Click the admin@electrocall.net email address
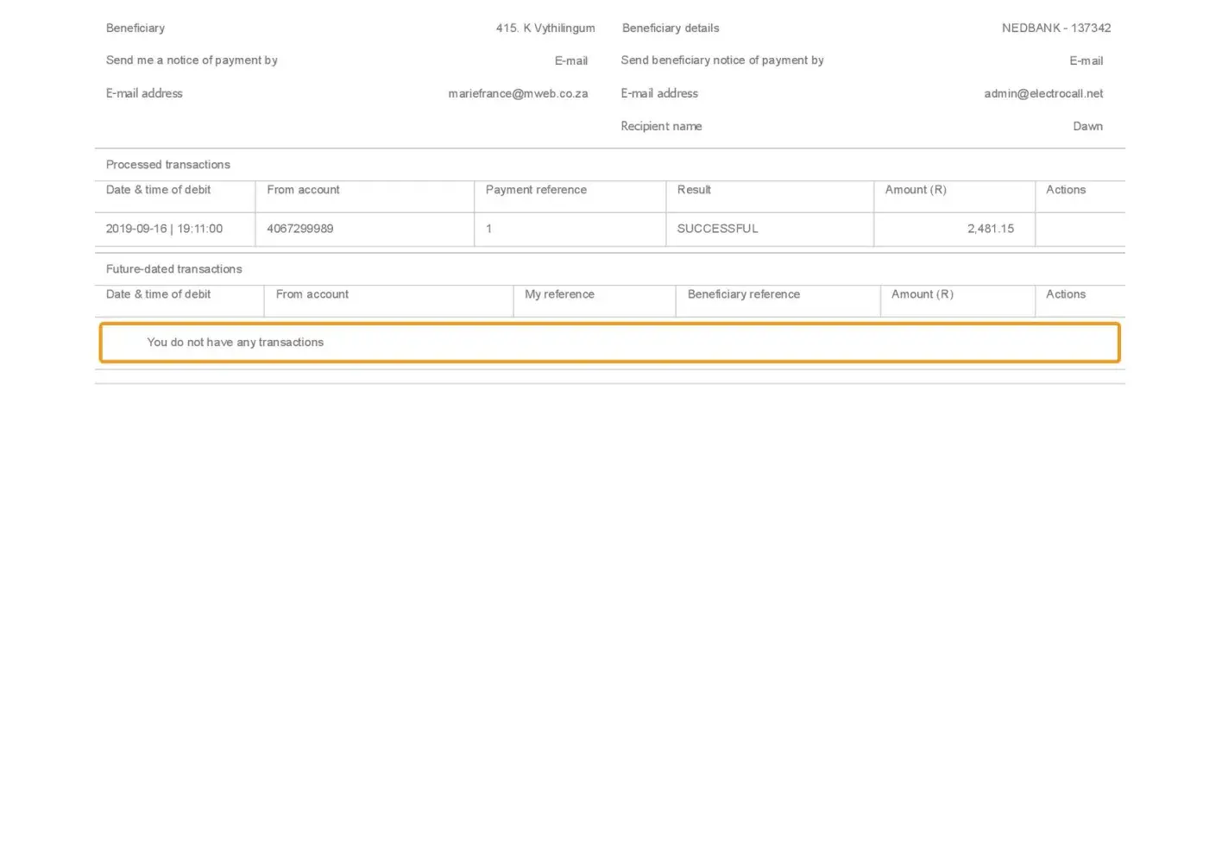This screenshot has height=863, width=1222. coord(1043,93)
